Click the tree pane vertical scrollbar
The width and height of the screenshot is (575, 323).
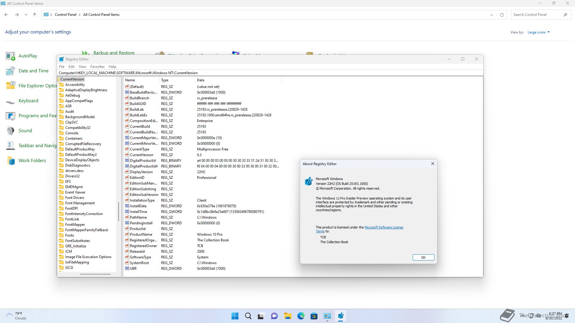[119, 211]
